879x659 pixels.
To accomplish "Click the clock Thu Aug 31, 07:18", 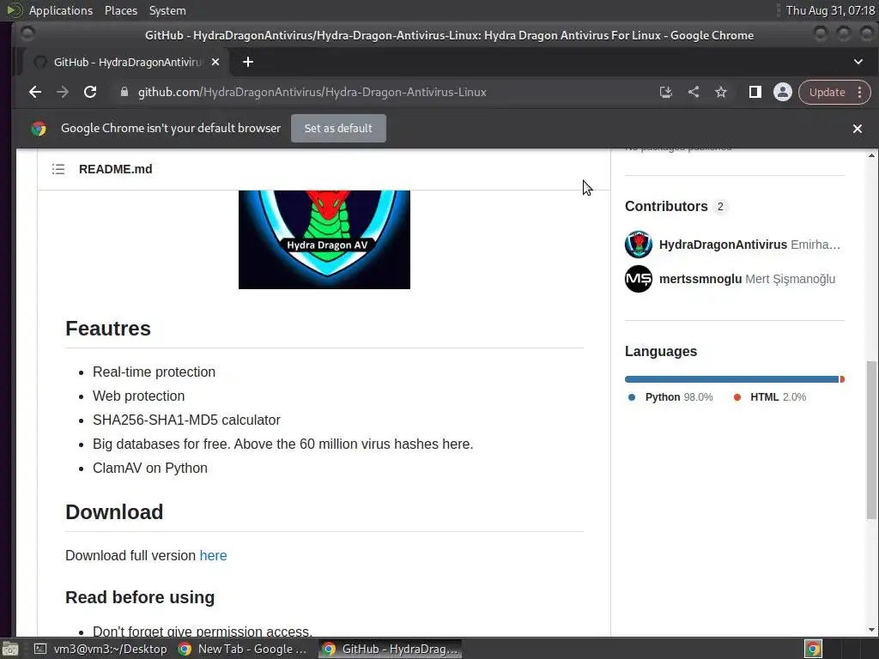I will point(830,10).
